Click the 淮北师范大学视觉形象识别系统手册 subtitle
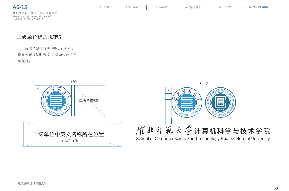This screenshot has height=191, width=289. [x=36, y=13]
